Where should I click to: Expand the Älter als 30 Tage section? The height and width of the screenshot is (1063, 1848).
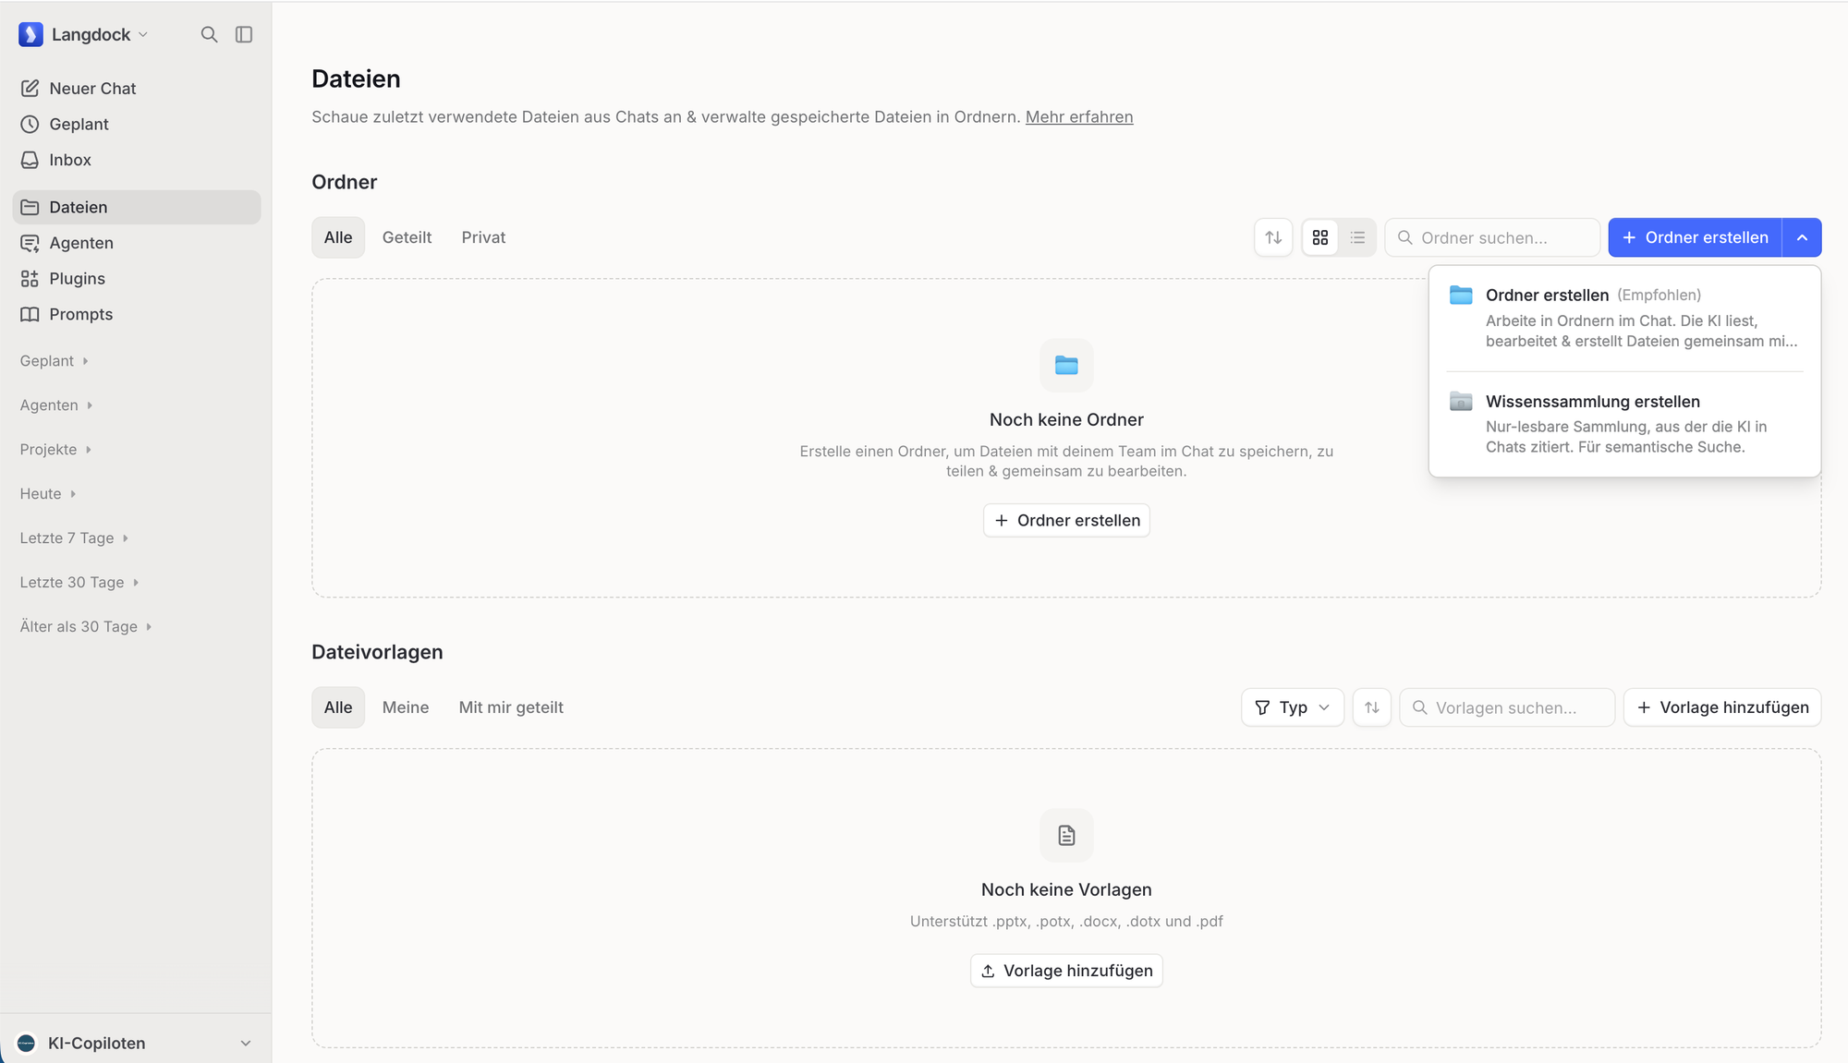86,627
